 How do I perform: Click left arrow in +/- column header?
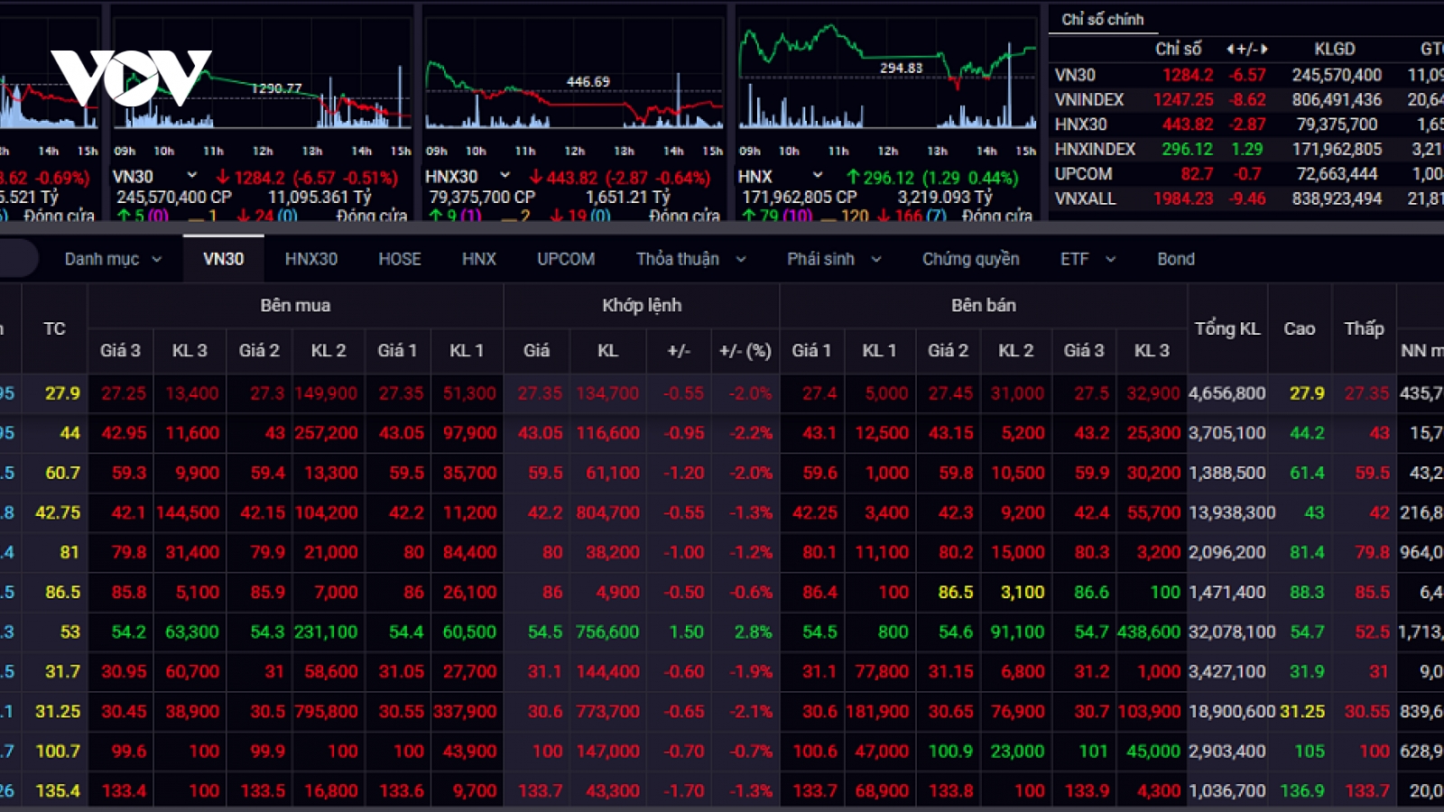[1231, 49]
